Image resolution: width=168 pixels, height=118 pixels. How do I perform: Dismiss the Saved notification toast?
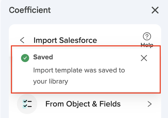pyautogui.click(x=144, y=58)
